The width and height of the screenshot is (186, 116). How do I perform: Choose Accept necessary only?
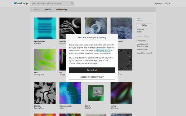92,77
